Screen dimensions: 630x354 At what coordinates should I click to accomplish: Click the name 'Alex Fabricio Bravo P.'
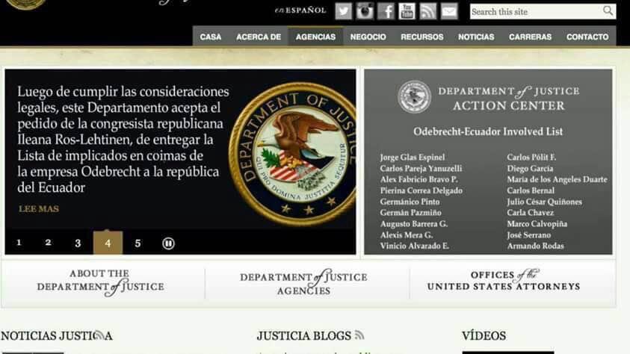419,179
